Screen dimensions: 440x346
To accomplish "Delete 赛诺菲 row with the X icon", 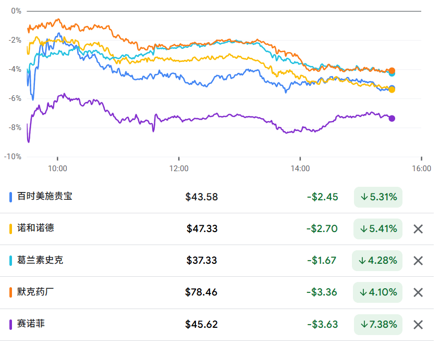I will pos(418,325).
